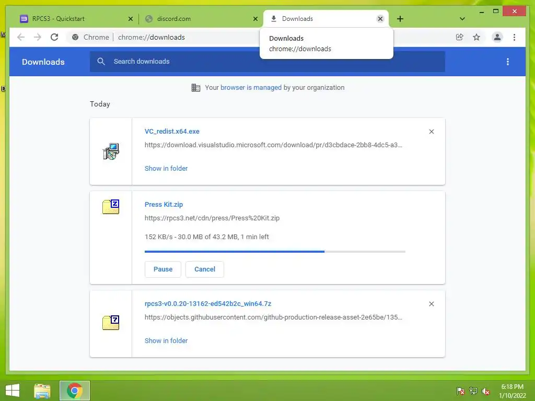
Task: Maximize the Chrome window
Action: point(496,11)
